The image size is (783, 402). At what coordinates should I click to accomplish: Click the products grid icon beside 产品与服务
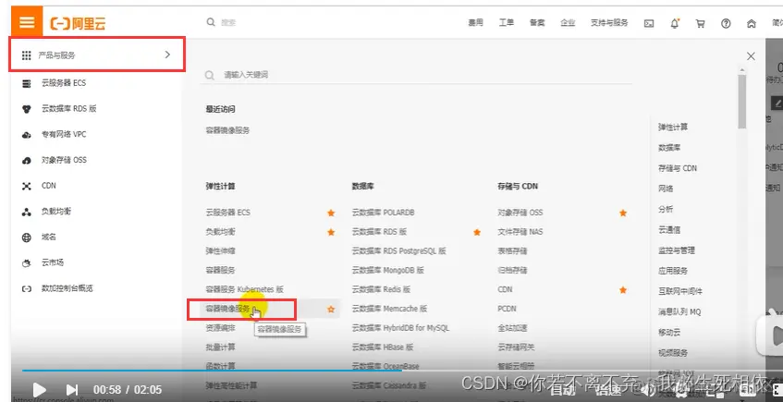(x=27, y=55)
